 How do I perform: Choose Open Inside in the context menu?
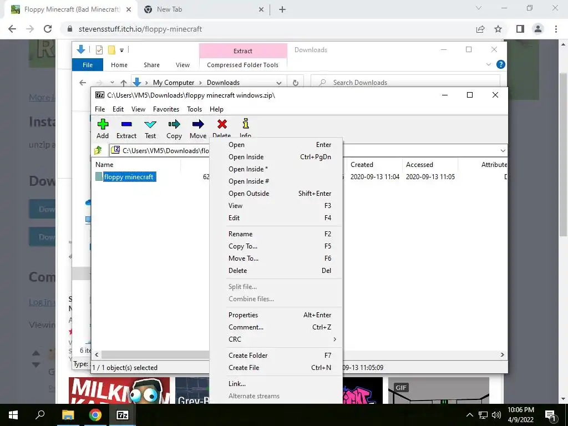point(276,157)
